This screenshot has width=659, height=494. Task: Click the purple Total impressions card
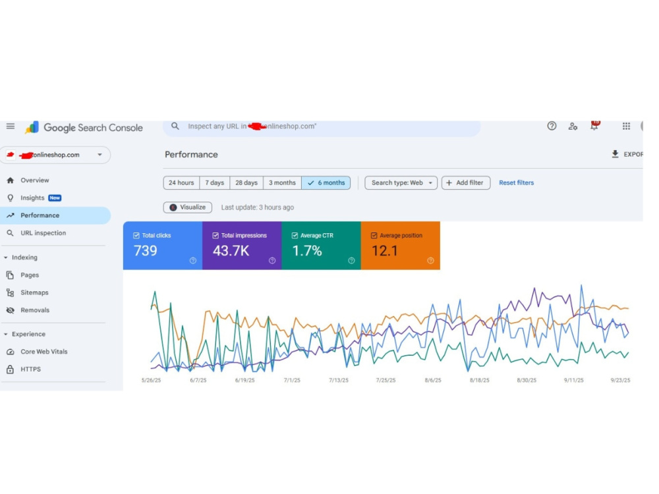(x=242, y=245)
